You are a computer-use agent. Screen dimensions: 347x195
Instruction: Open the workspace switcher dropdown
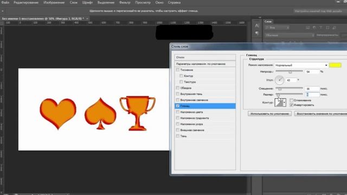pos(320,11)
